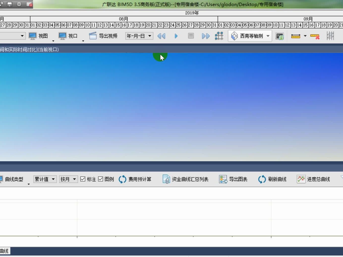The width and height of the screenshot is (343, 257).
Task: Expand the measure ruler dropdown arrow
Action: [x=305, y=36]
